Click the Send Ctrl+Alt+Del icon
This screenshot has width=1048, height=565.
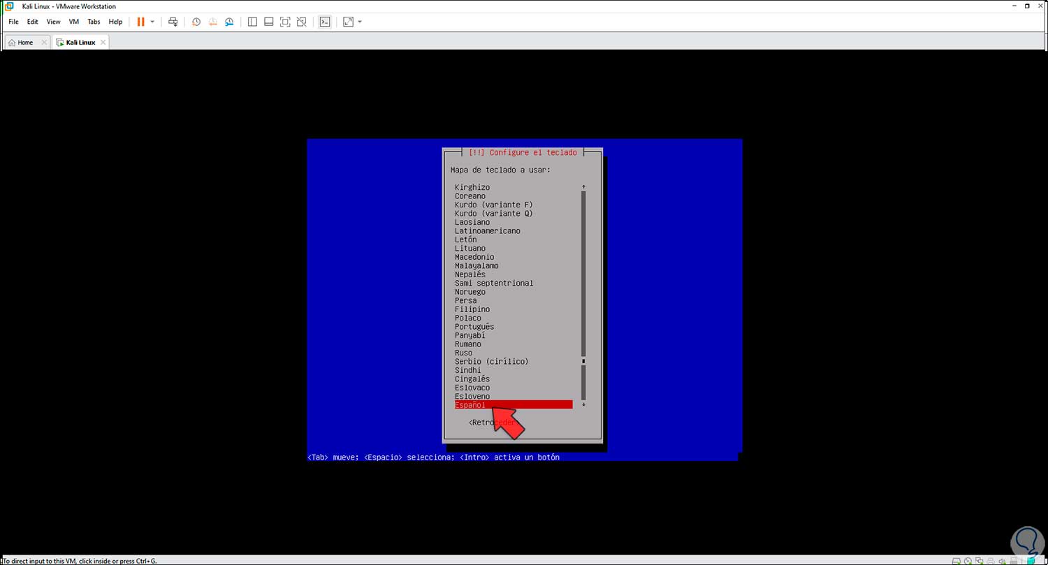pos(173,22)
